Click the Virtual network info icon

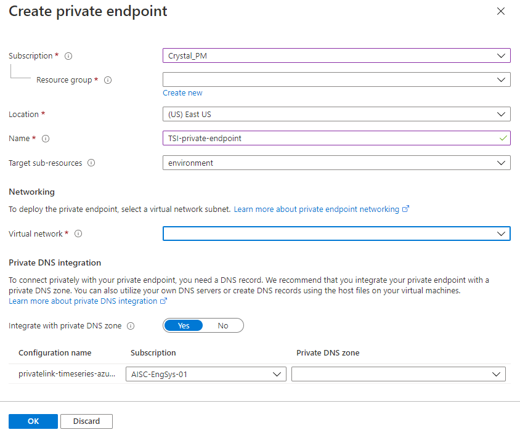coord(78,234)
